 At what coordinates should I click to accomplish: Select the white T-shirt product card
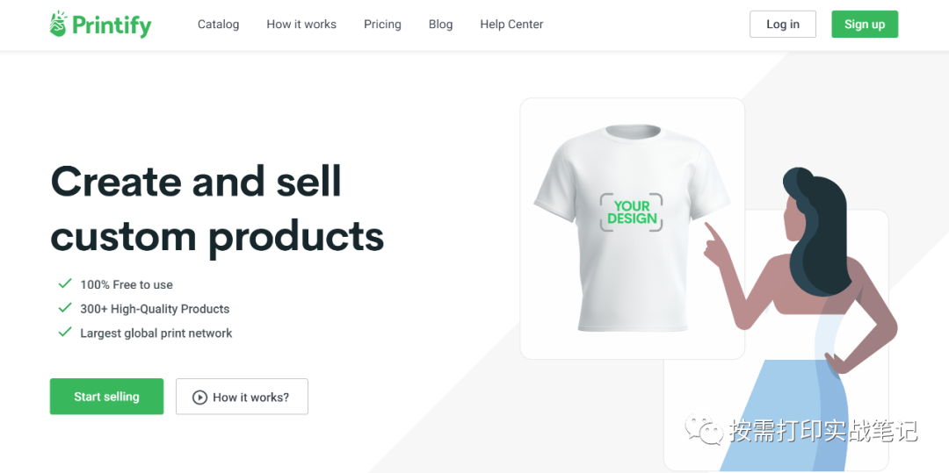click(x=633, y=228)
